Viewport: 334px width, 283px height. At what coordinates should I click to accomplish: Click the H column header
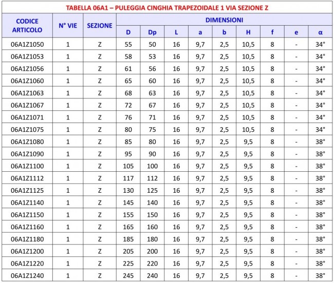[x=248, y=32]
